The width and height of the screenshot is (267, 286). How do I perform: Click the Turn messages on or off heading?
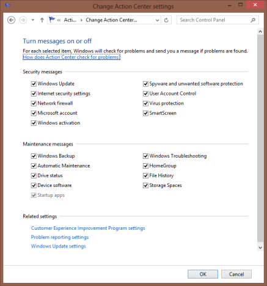click(57, 41)
